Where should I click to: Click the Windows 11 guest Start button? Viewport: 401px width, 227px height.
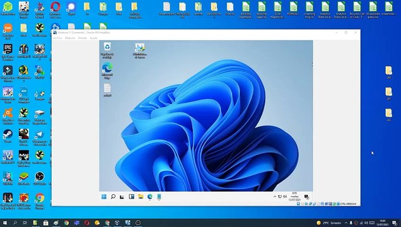point(104,197)
